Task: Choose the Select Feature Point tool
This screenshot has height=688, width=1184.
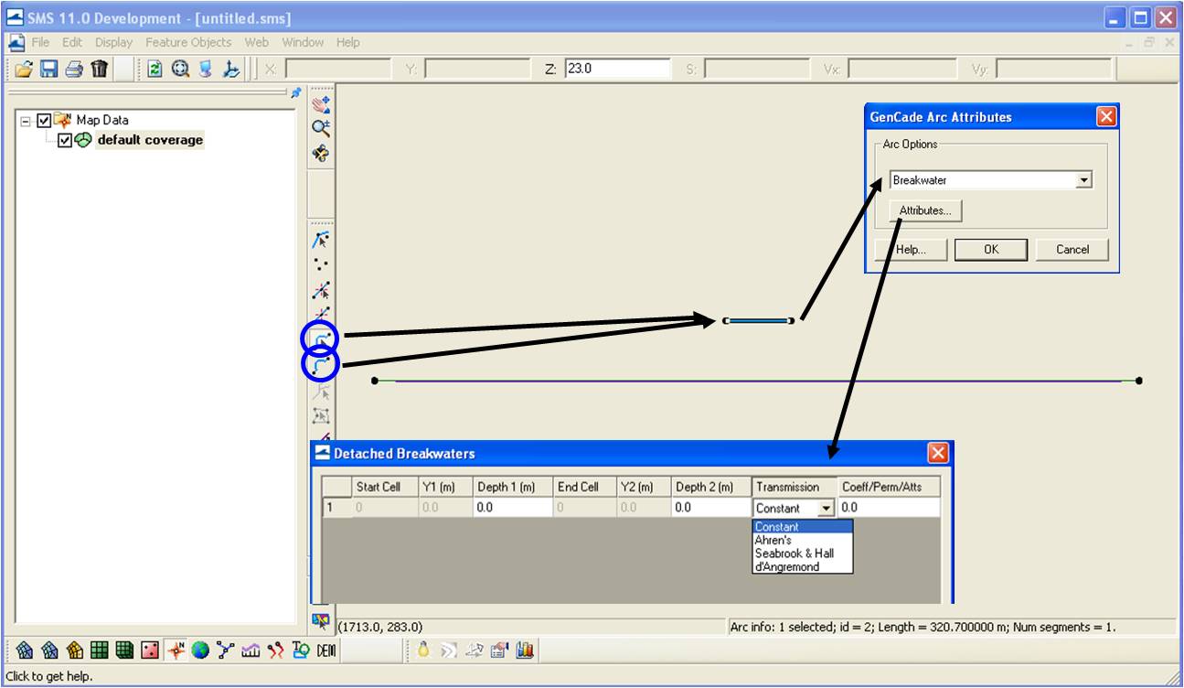Action: click(321, 241)
